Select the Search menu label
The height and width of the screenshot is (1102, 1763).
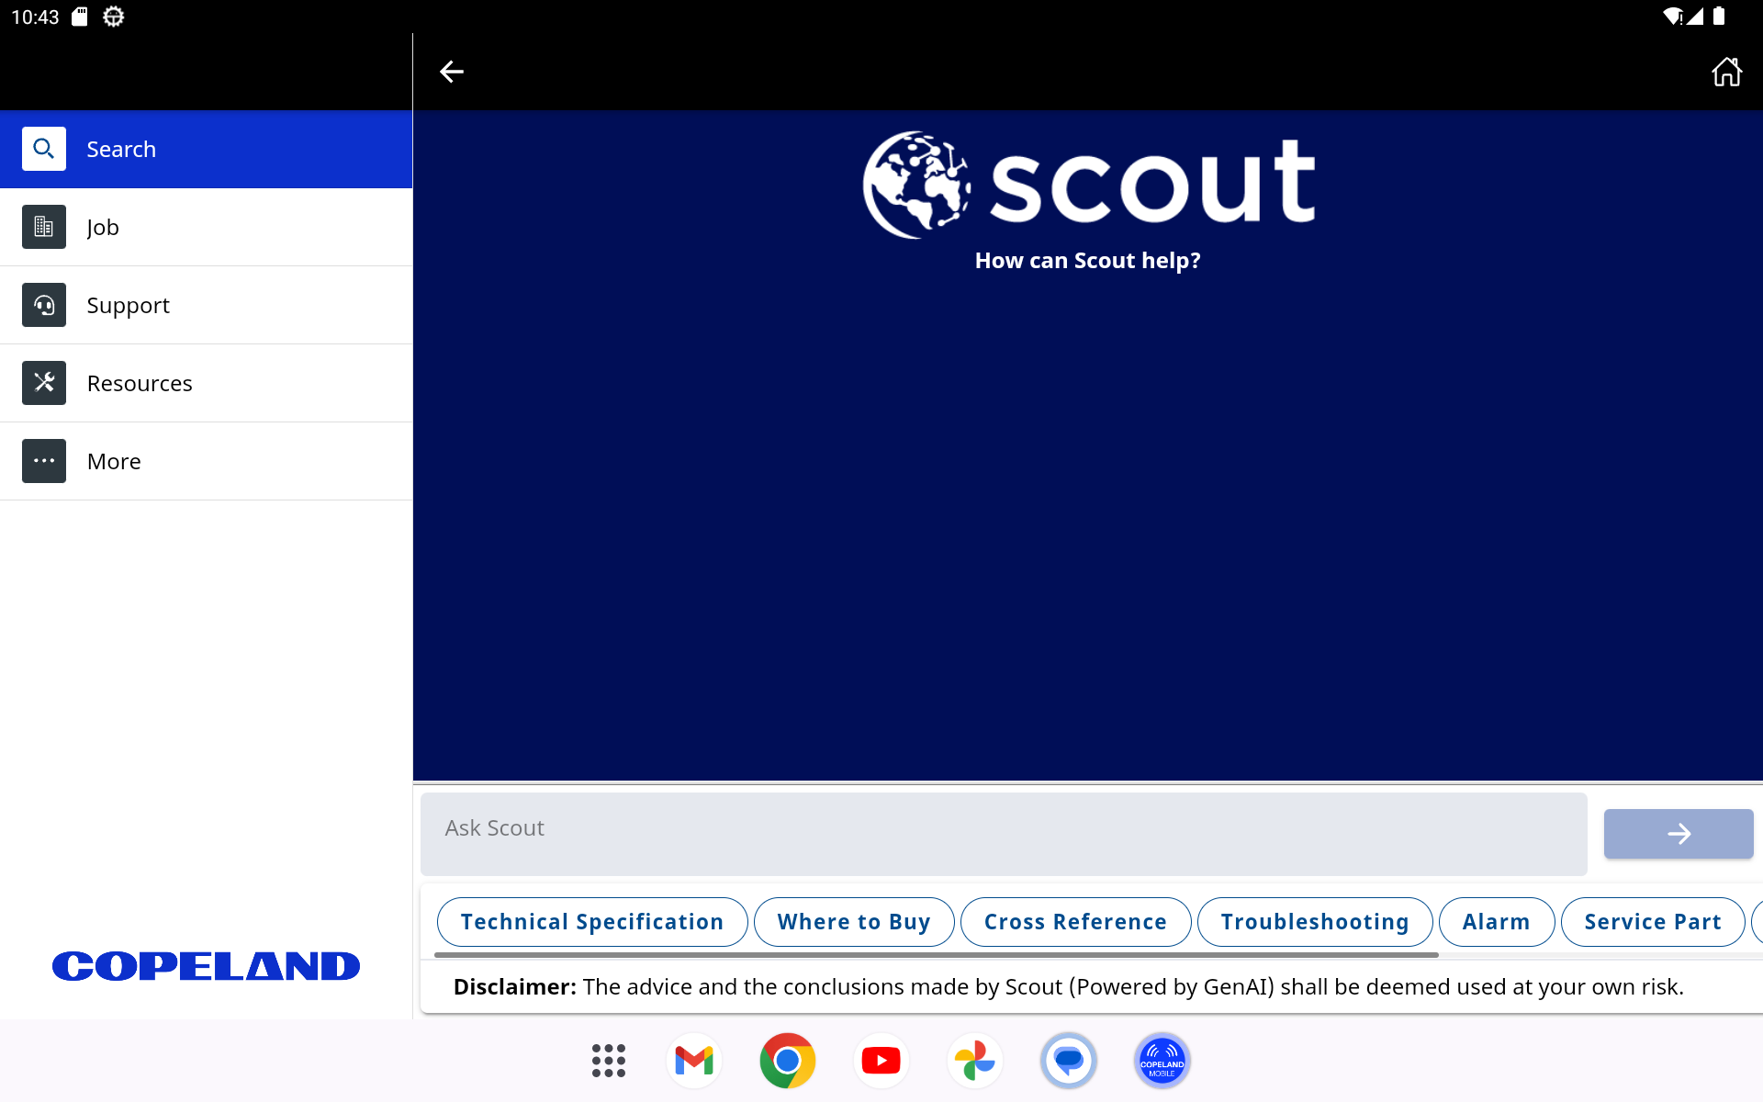(121, 149)
